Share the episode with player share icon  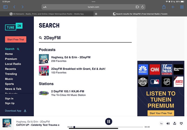175,123
